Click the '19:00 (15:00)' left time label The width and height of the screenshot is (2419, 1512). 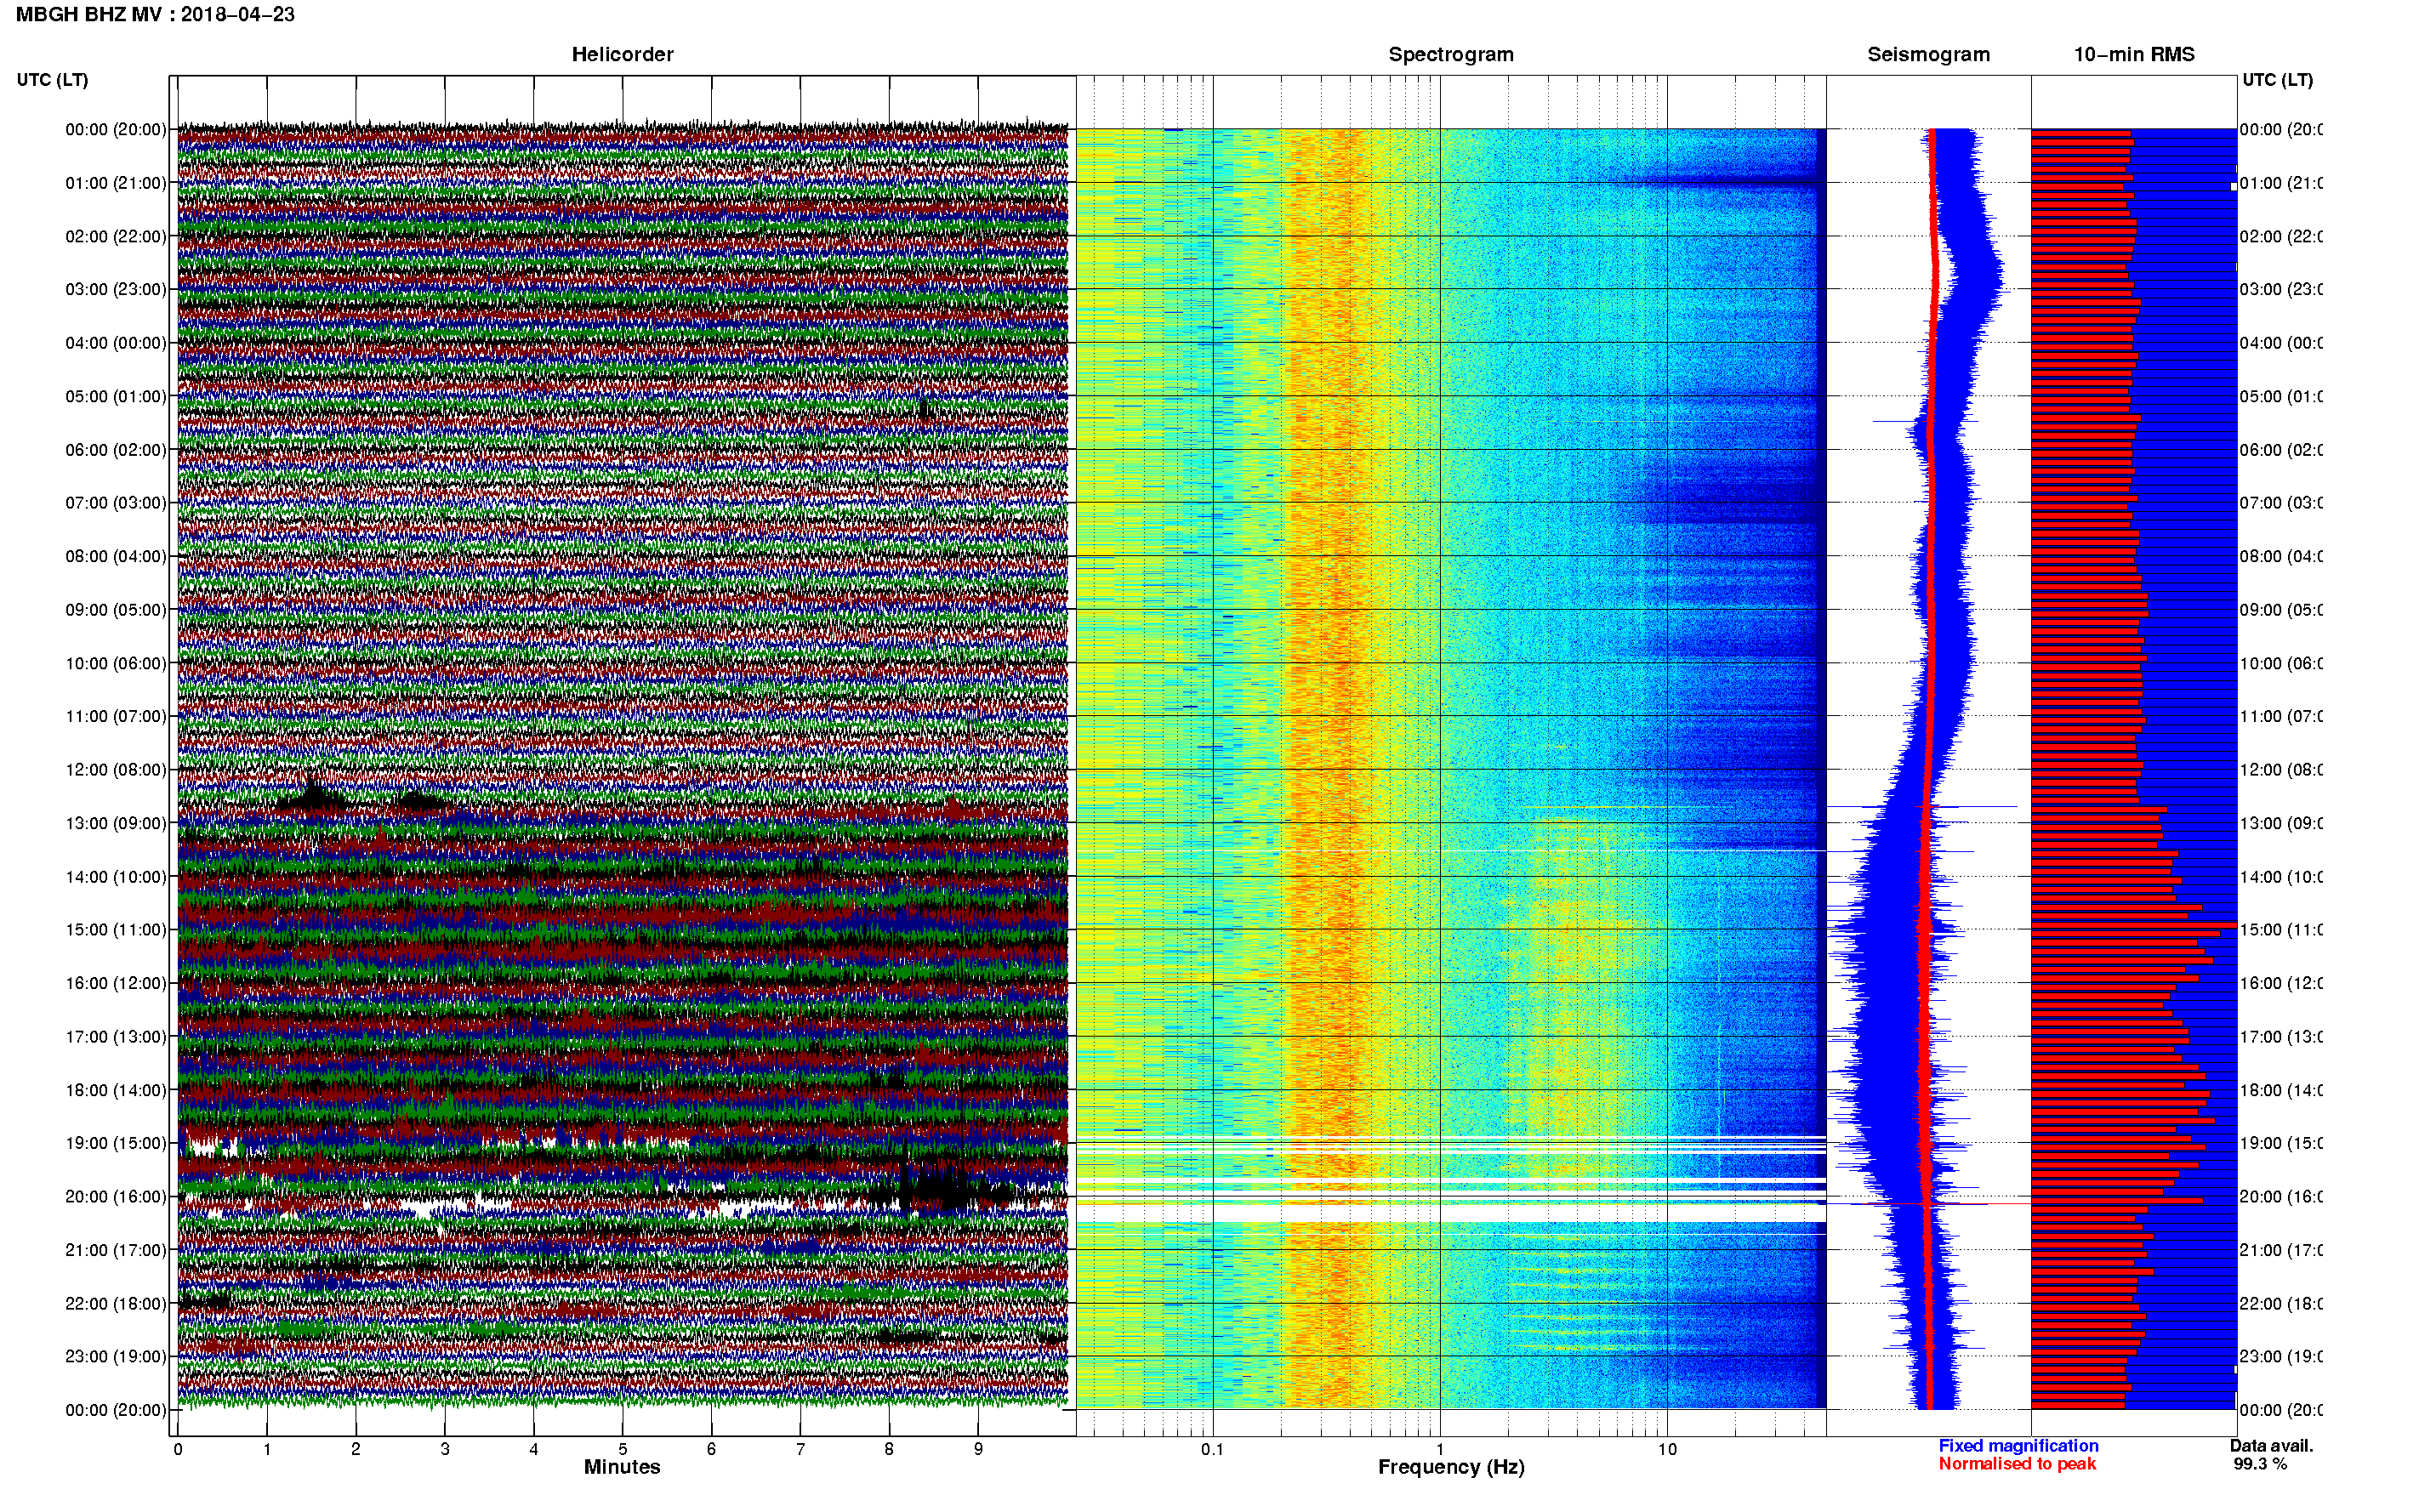click(116, 1143)
